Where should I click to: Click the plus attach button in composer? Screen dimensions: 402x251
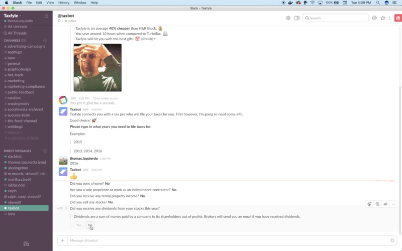pyautogui.click(x=63, y=240)
